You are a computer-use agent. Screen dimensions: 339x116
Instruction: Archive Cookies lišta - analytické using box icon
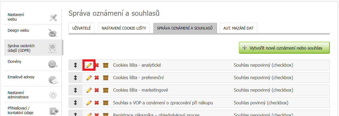point(106,65)
